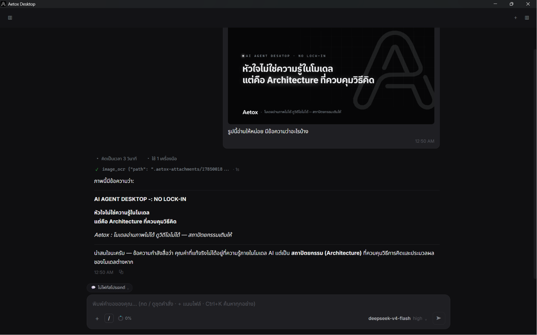Click the image_ocr tool call row
The height and width of the screenshot is (335, 537).
tap(167, 169)
